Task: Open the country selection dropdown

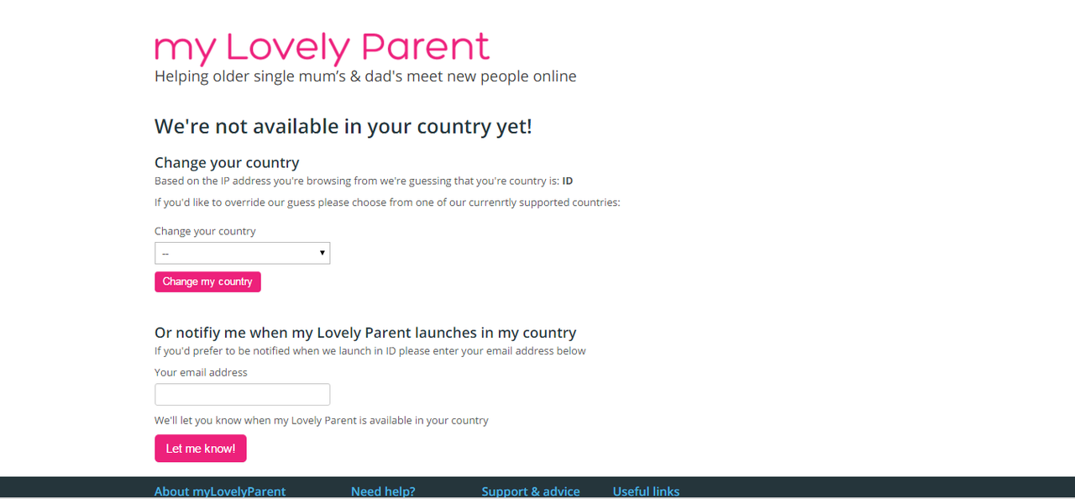Action: click(242, 253)
